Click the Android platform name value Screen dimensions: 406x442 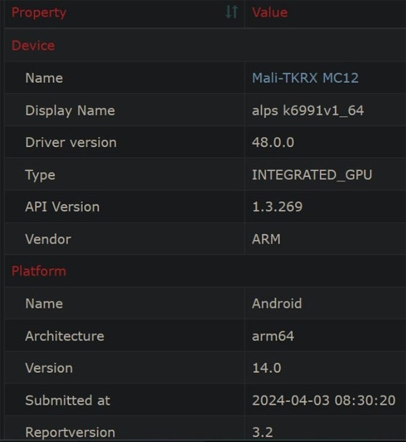[276, 304]
